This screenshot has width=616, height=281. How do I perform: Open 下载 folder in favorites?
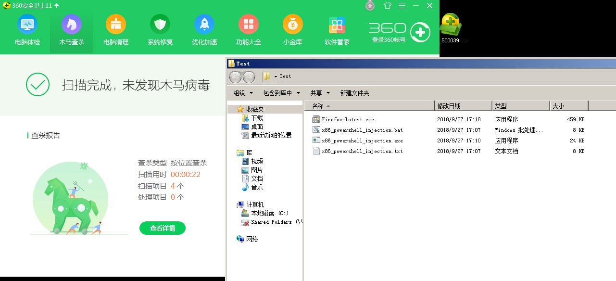257,118
